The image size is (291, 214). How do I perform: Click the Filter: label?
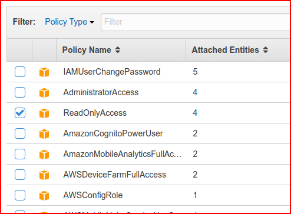coord(24,22)
